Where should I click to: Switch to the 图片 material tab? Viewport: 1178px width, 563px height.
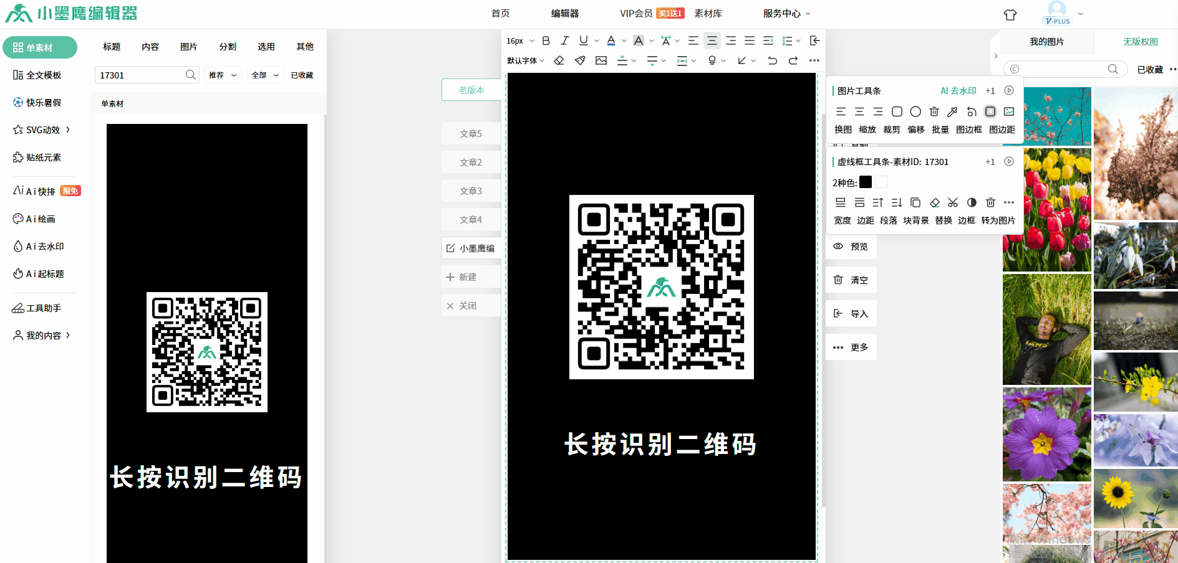189,47
